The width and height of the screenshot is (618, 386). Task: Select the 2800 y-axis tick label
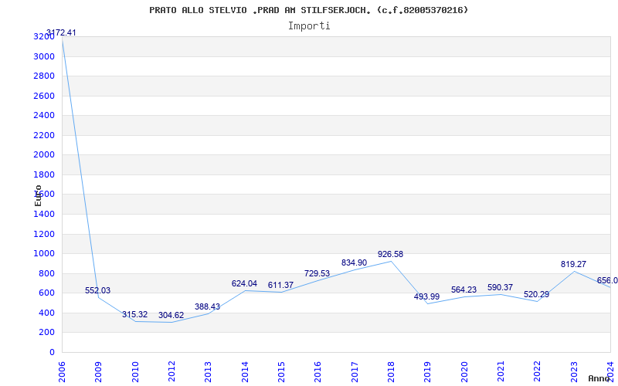pyautogui.click(x=44, y=76)
